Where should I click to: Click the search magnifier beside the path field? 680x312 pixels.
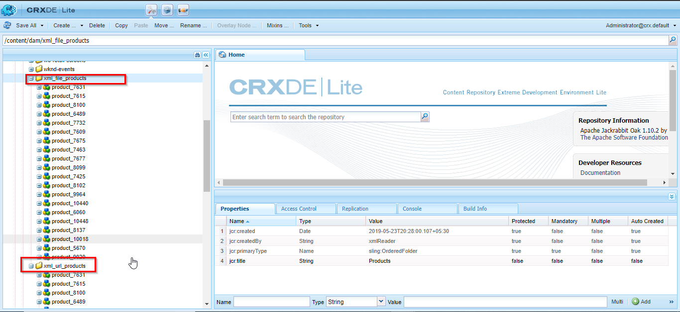[x=673, y=40]
